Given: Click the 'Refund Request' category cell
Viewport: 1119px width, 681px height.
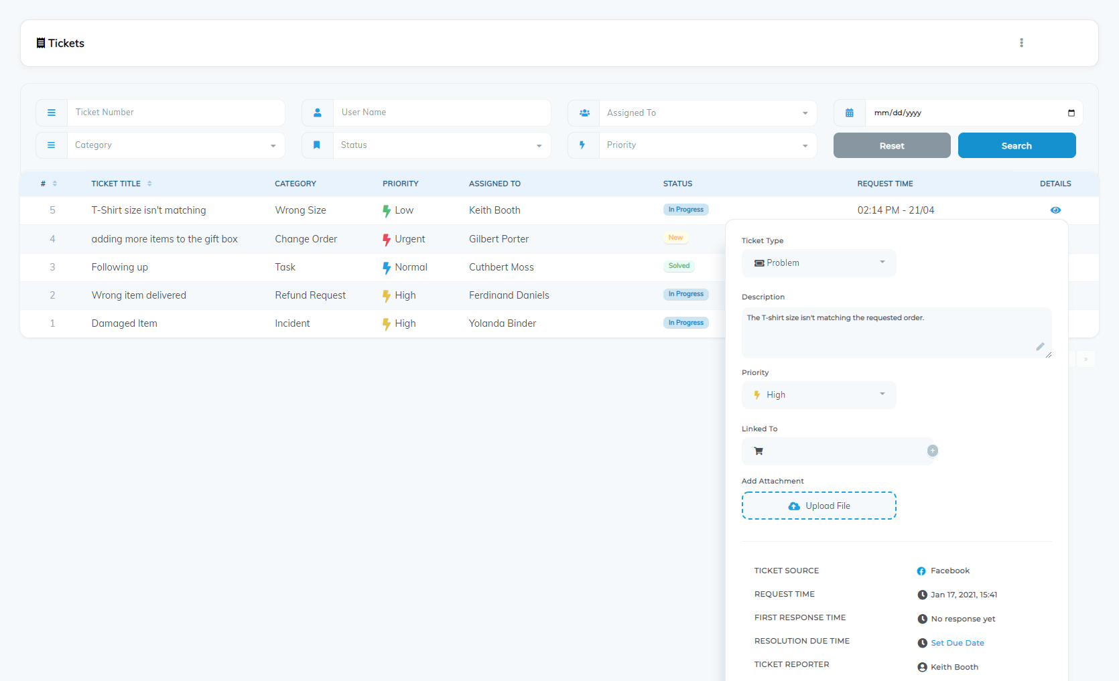Looking at the screenshot, I should coord(310,295).
